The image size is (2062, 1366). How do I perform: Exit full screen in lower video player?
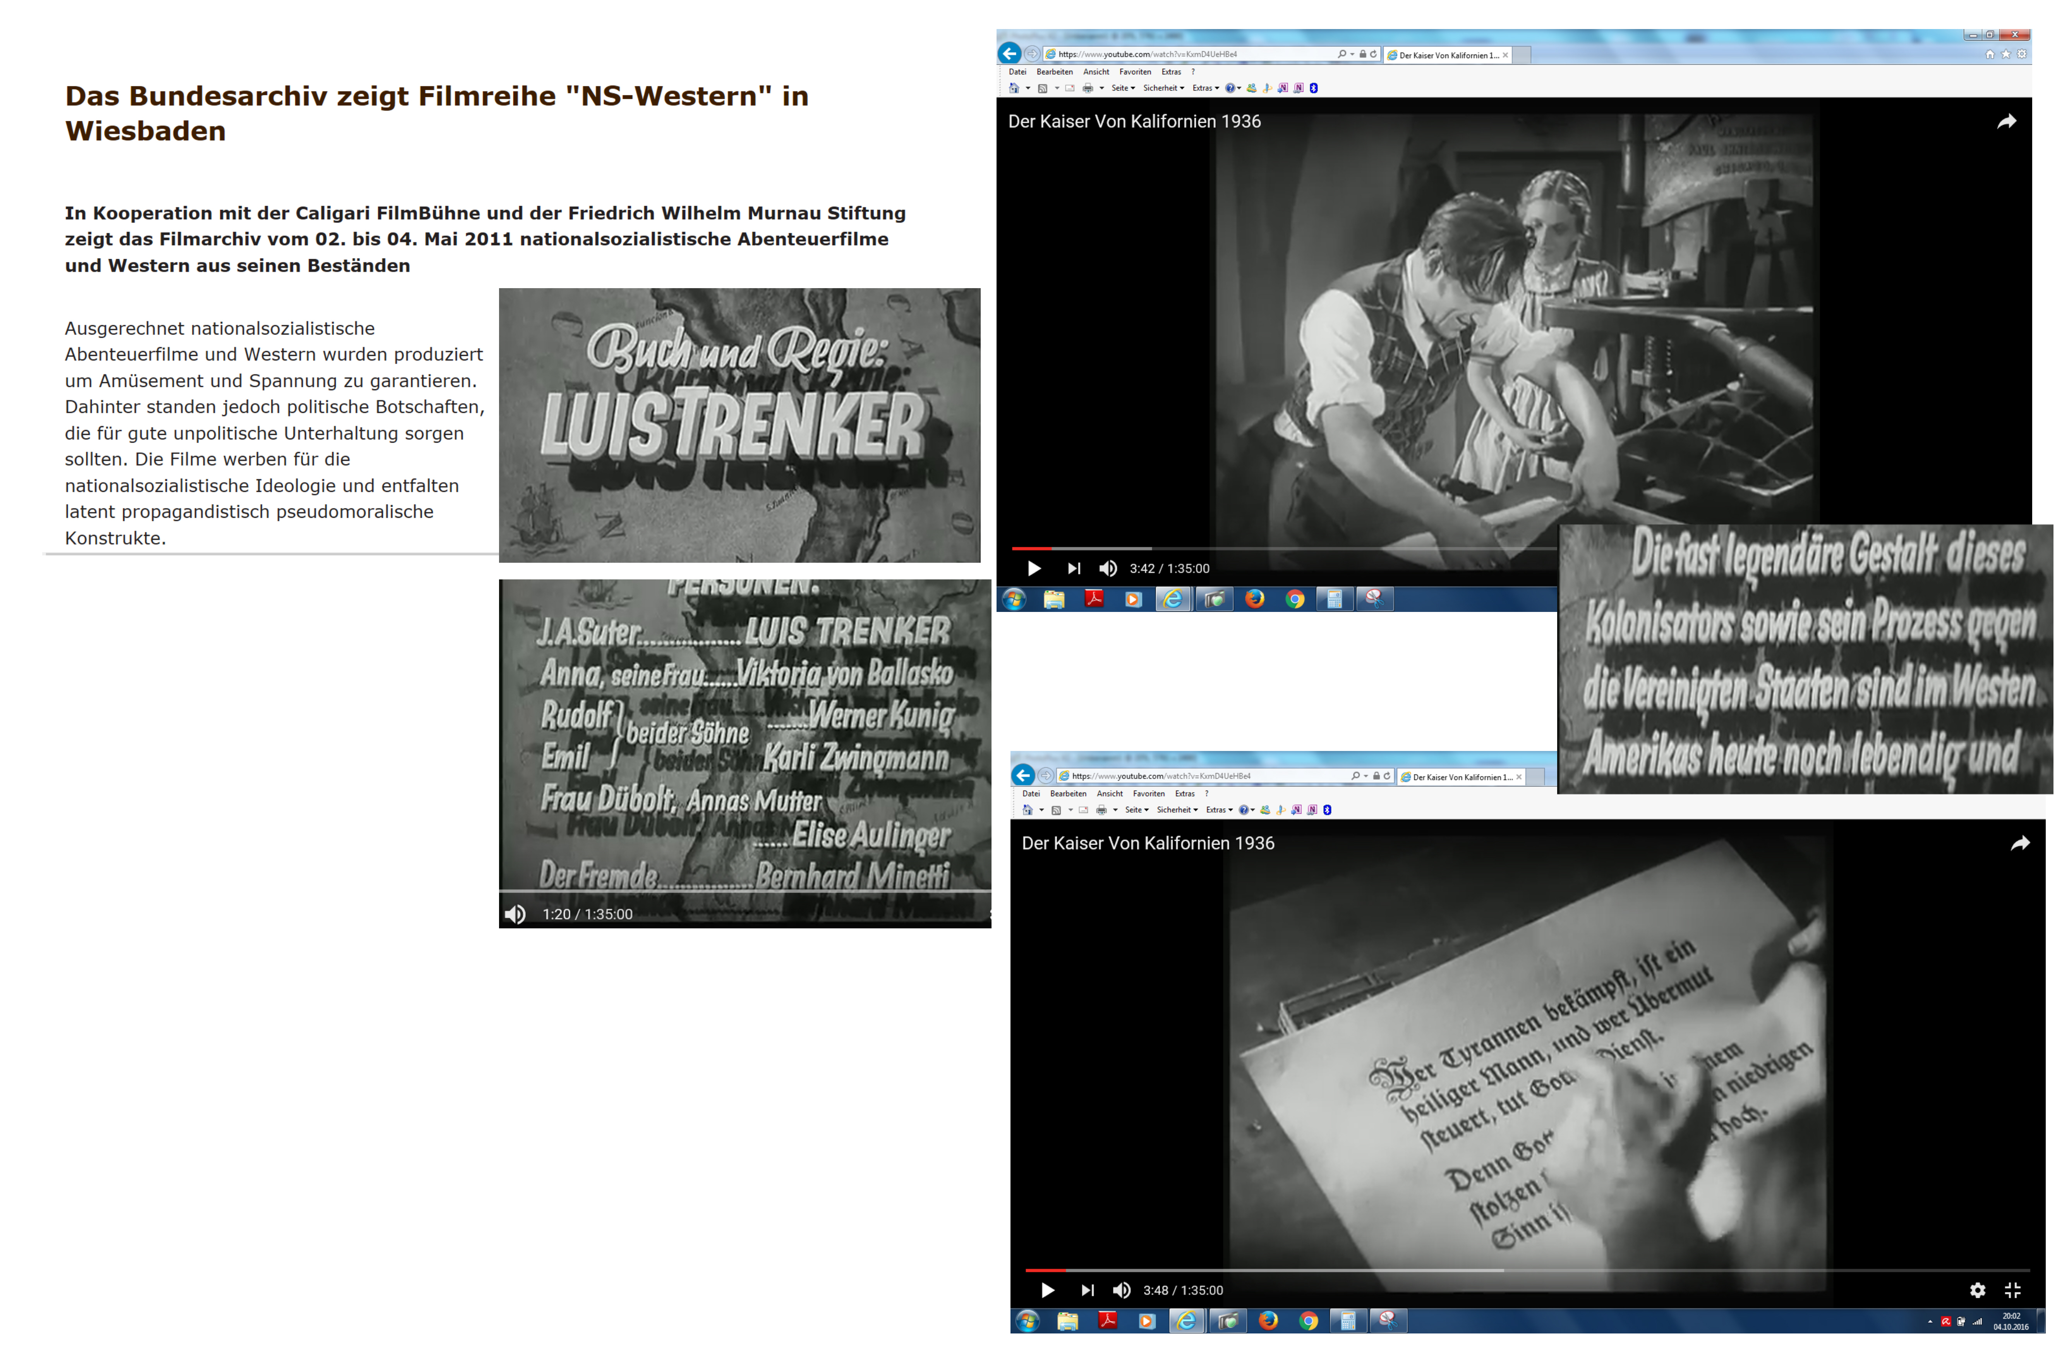[x=2012, y=1290]
